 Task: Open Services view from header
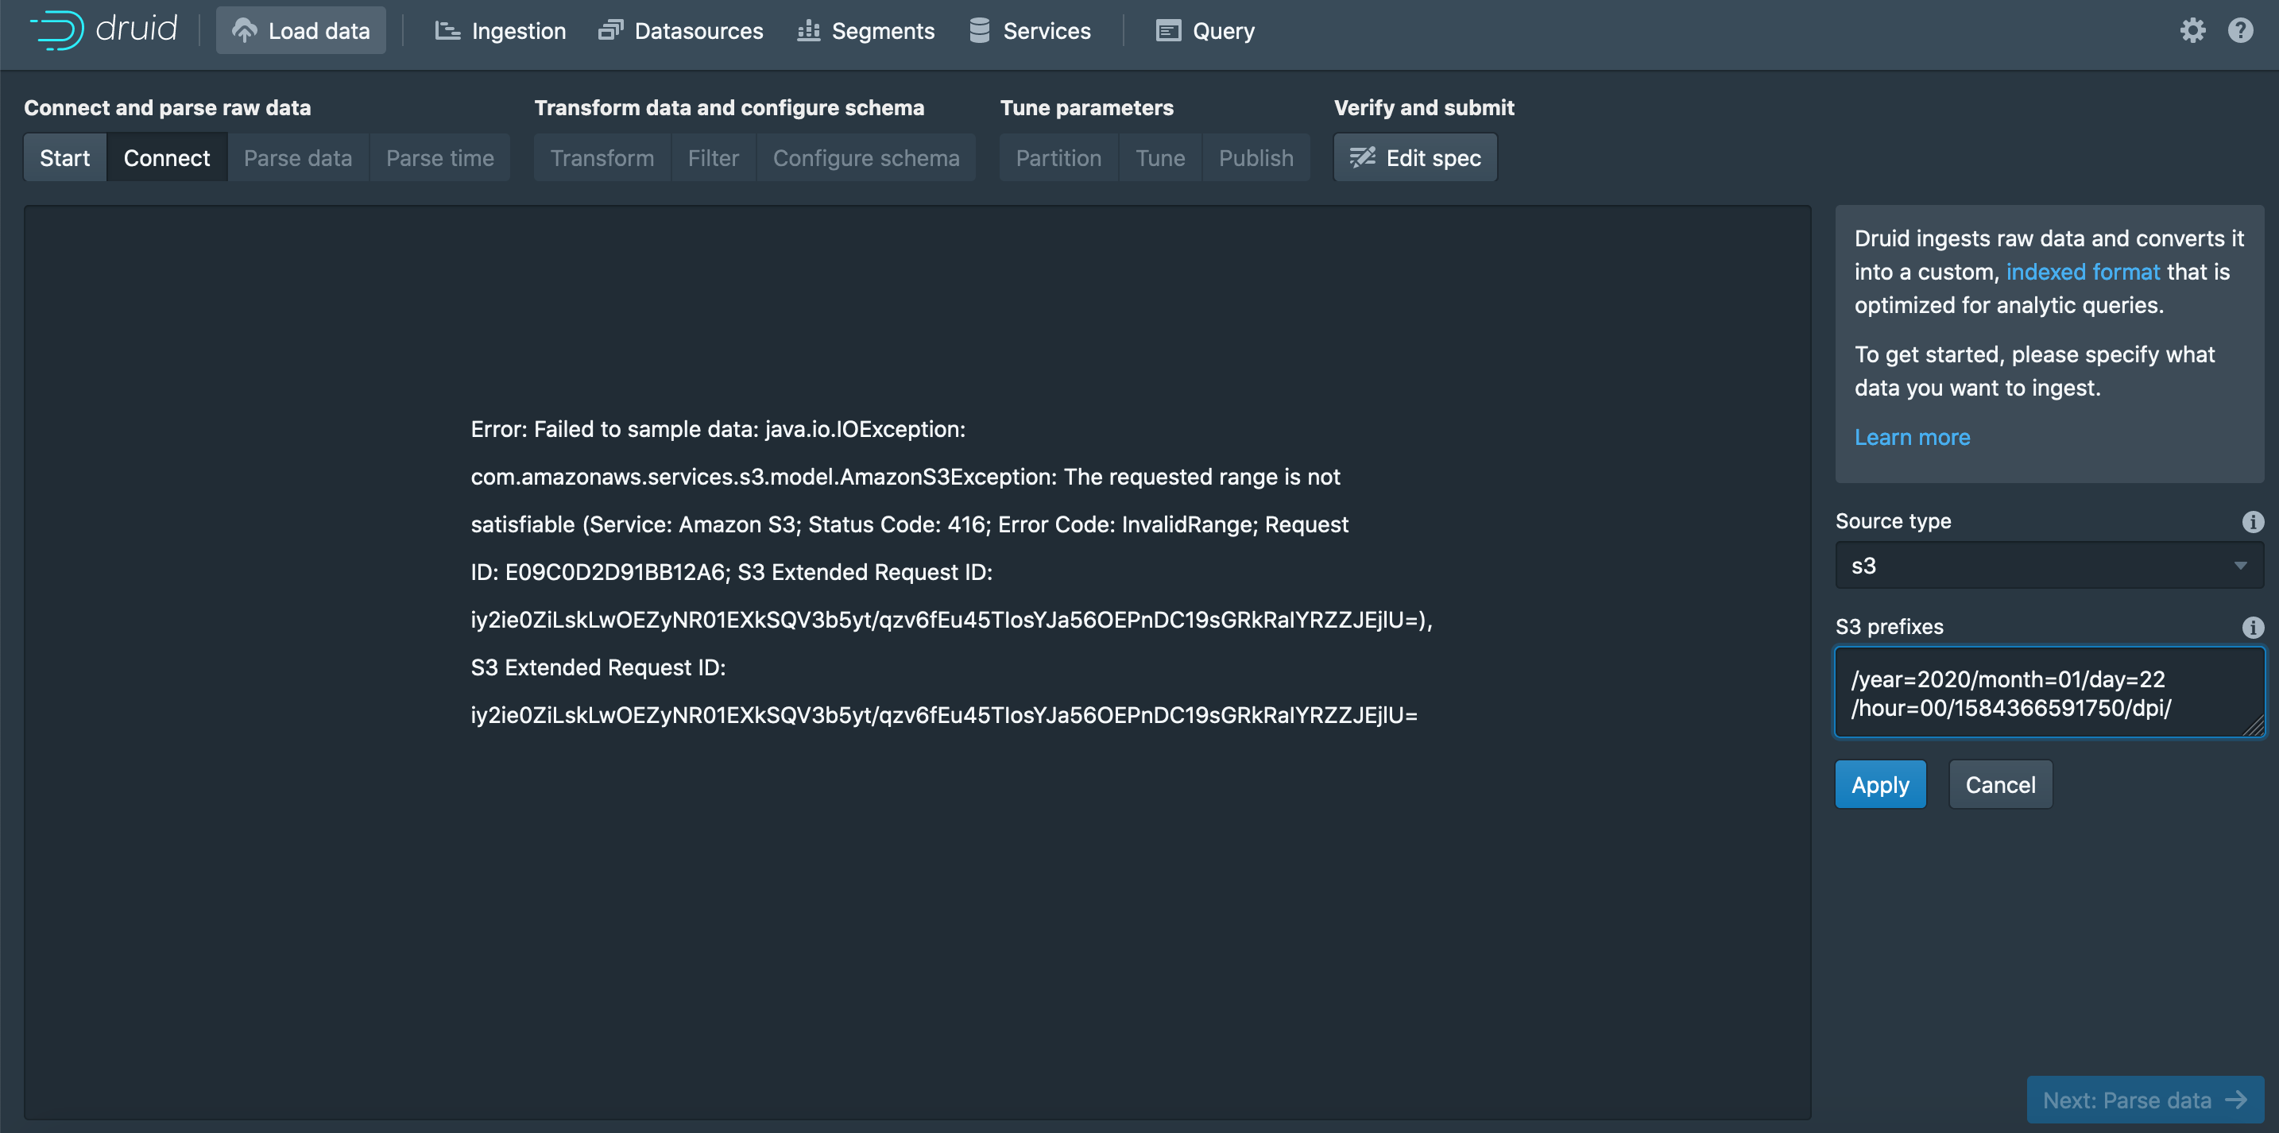pos(1030,30)
